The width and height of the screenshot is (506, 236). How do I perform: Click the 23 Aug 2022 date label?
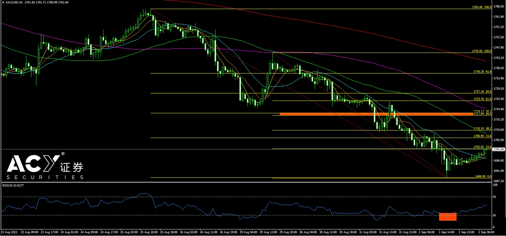[9, 232]
